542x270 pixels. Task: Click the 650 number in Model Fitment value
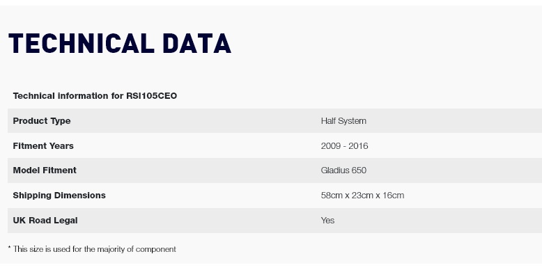coord(359,170)
